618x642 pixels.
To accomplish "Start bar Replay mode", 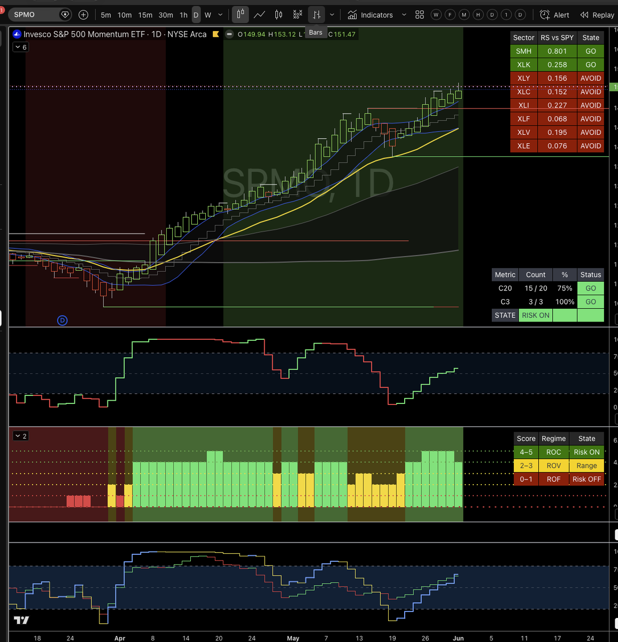I will coord(597,15).
